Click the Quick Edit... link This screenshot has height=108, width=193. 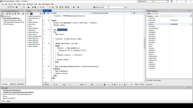tap(150, 80)
